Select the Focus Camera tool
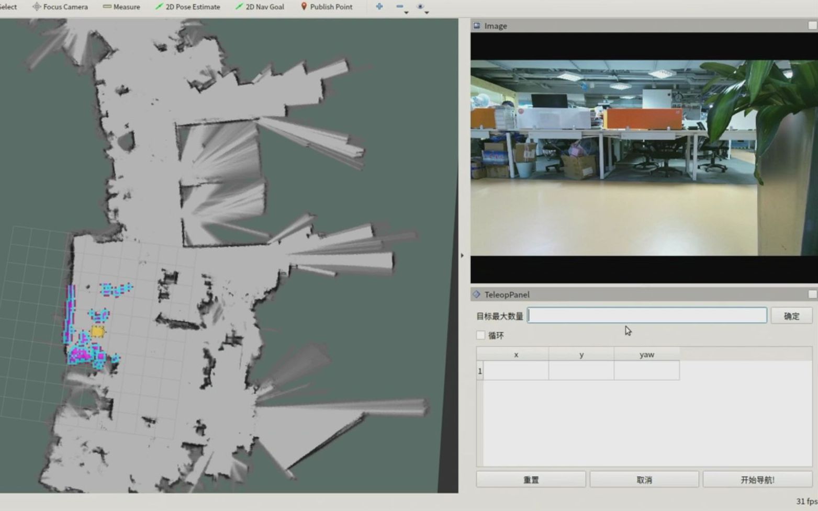The height and width of the screenshot is (511, 818). click(x=60, y=7)
